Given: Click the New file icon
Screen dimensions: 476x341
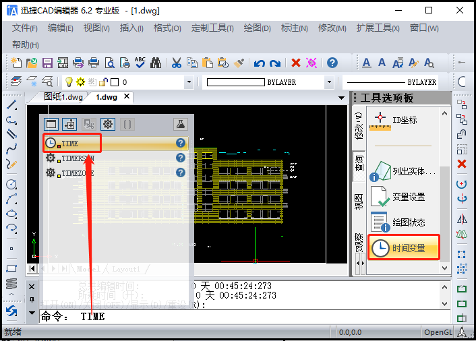Looking at the screenshot, I should [16, 63].
